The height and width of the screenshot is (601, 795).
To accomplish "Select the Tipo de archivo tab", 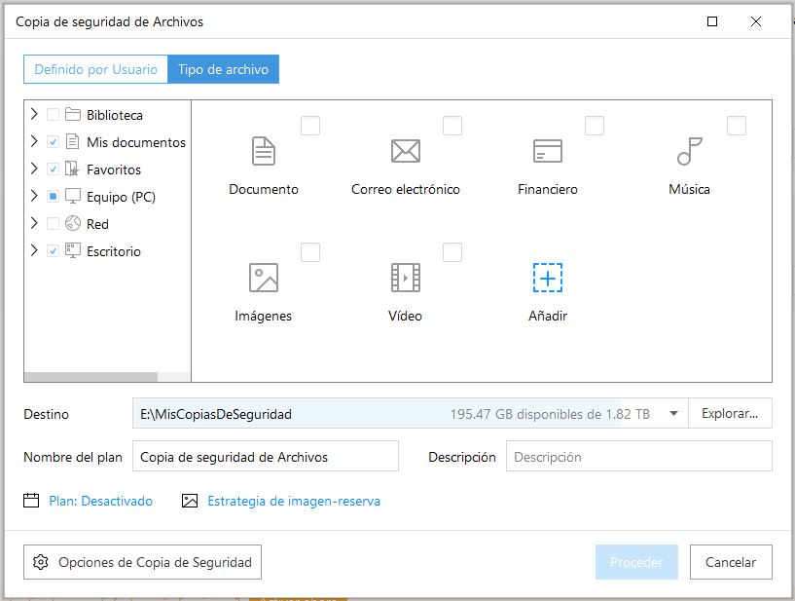I will [223, 70].
